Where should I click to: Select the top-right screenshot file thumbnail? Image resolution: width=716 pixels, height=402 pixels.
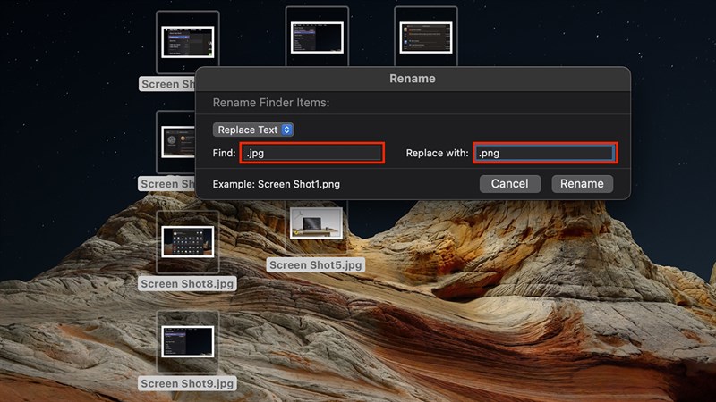pyautogui.click(x=426, y=37)
